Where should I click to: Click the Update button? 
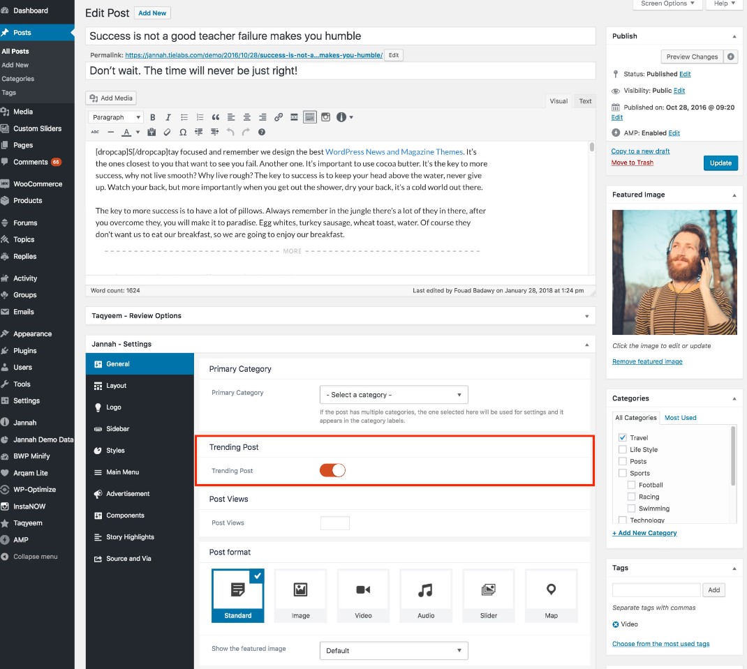point(720,163)
